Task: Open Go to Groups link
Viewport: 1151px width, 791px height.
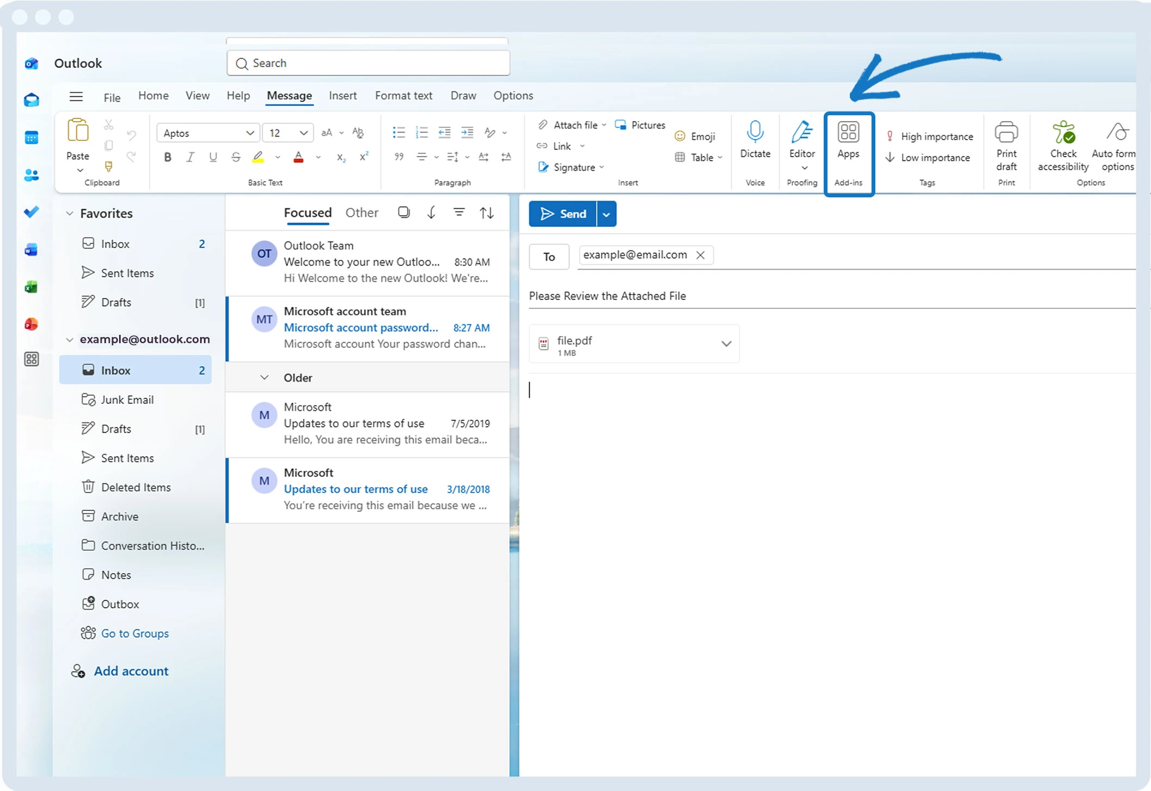Action: [x=135, y=633]
